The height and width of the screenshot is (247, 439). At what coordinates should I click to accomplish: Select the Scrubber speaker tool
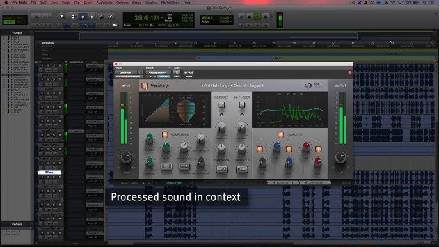101,17
